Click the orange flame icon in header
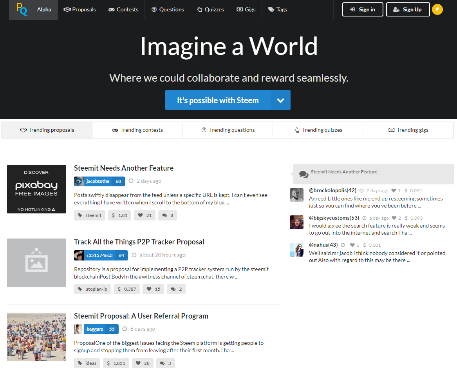Image resolution: width=457 pixels, height=377 pixels. (437, 9)
